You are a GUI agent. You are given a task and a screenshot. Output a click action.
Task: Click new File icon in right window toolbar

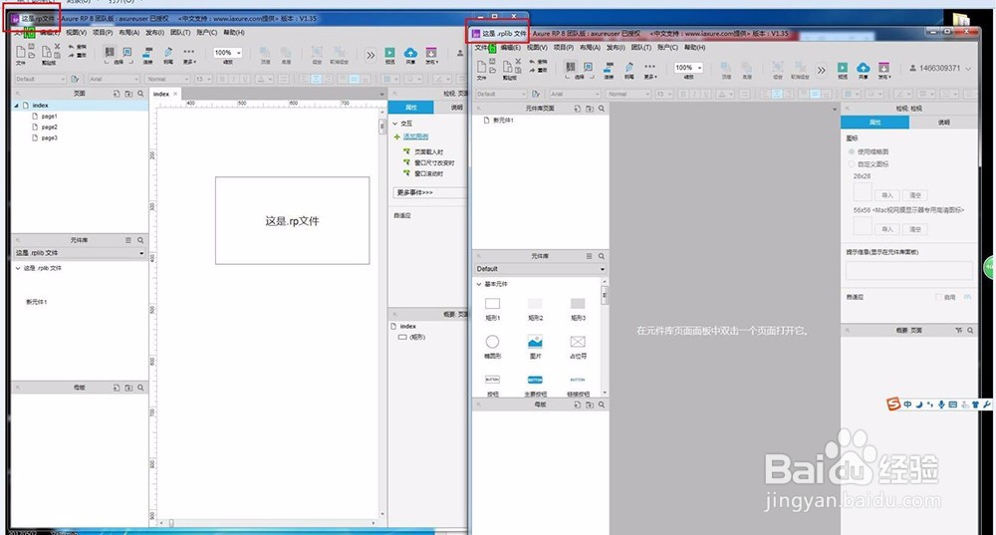(481, 66)
